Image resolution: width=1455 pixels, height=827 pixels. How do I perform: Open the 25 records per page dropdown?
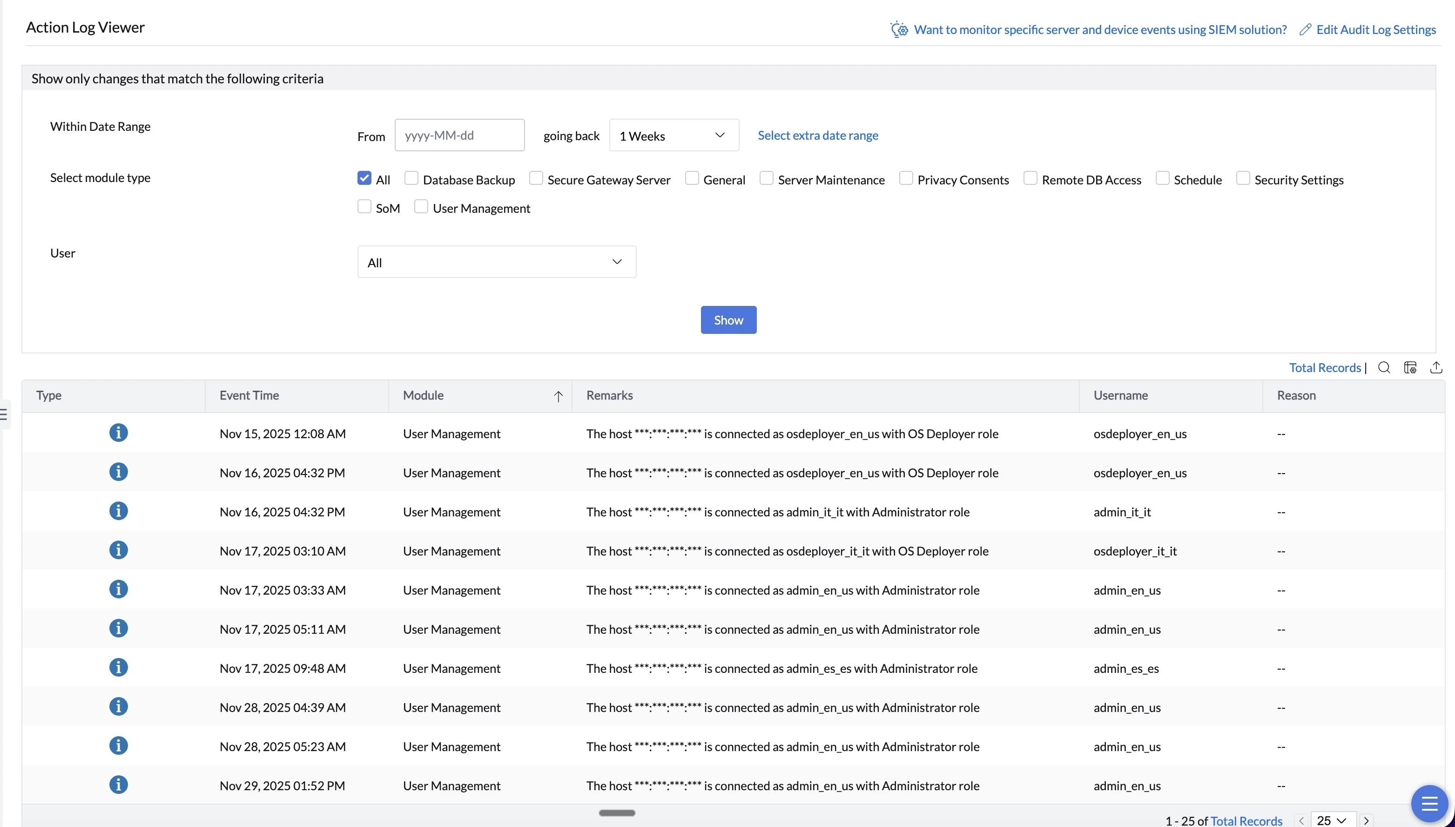click(1332, 821)
